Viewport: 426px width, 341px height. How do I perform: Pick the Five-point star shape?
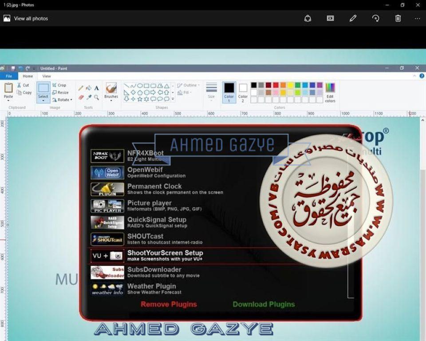coord(140,99)
